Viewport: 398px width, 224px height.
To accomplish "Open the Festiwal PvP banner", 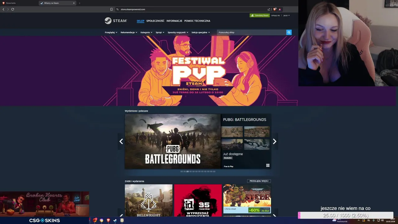I will [x=199, y=71].
